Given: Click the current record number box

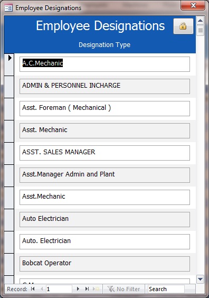Looking at the screenshot, I should click(59, 289).
